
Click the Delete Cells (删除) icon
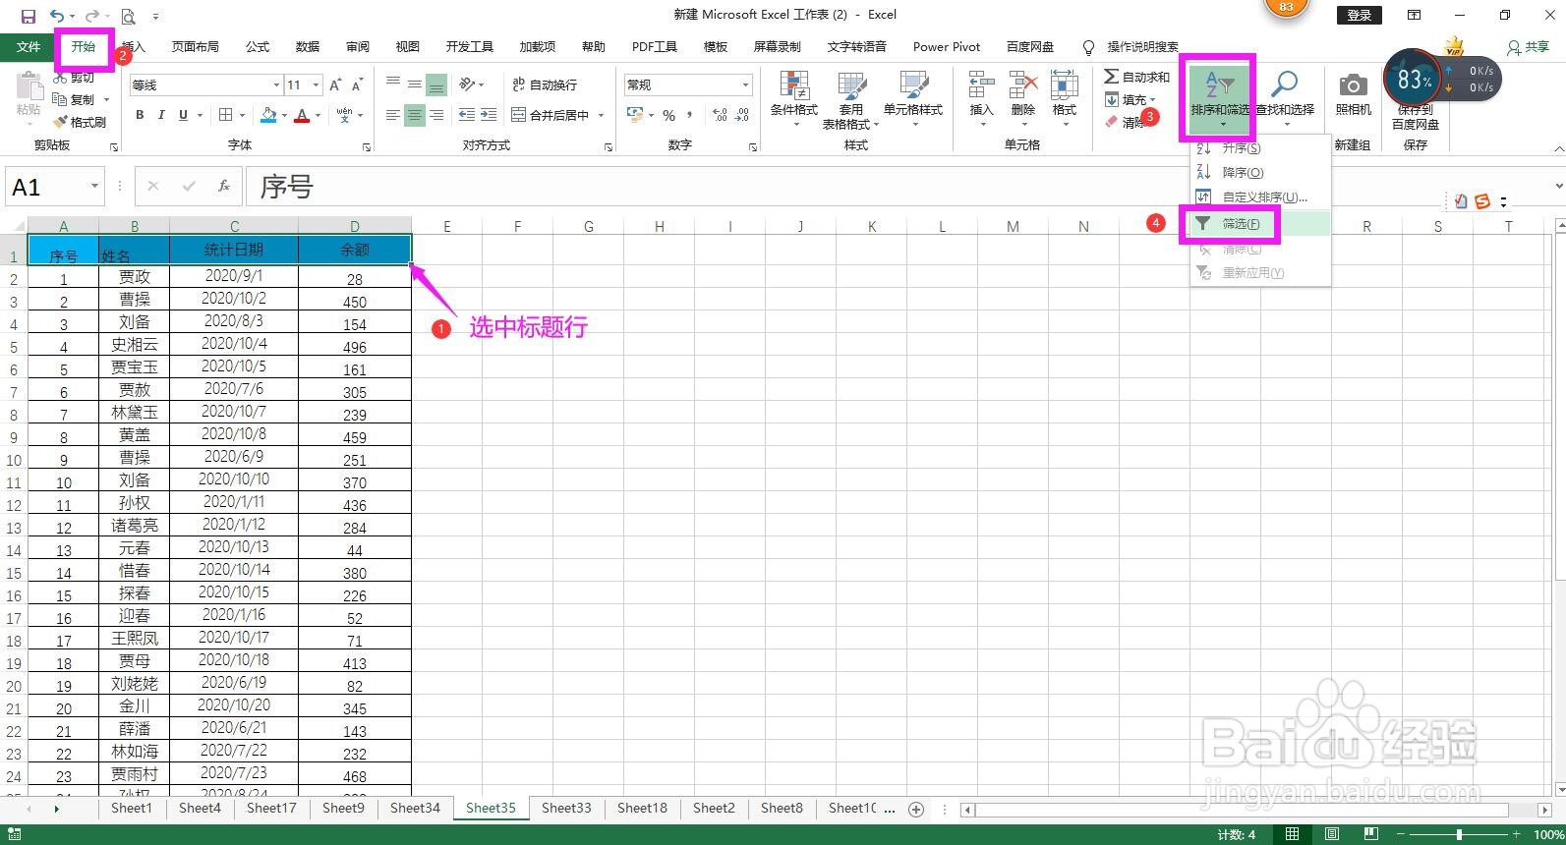click(1022, 85)
